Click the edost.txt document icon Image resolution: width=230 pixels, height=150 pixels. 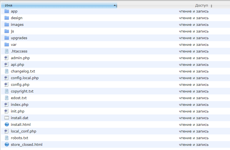pos(7,98)
